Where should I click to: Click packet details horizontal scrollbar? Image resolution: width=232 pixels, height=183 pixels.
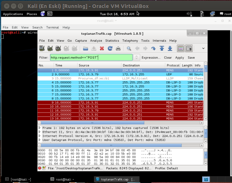click(x=111, y=145)
